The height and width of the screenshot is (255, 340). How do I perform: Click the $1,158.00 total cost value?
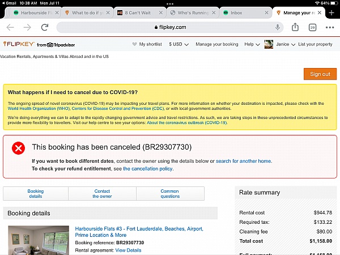click(x=321, y=241)
